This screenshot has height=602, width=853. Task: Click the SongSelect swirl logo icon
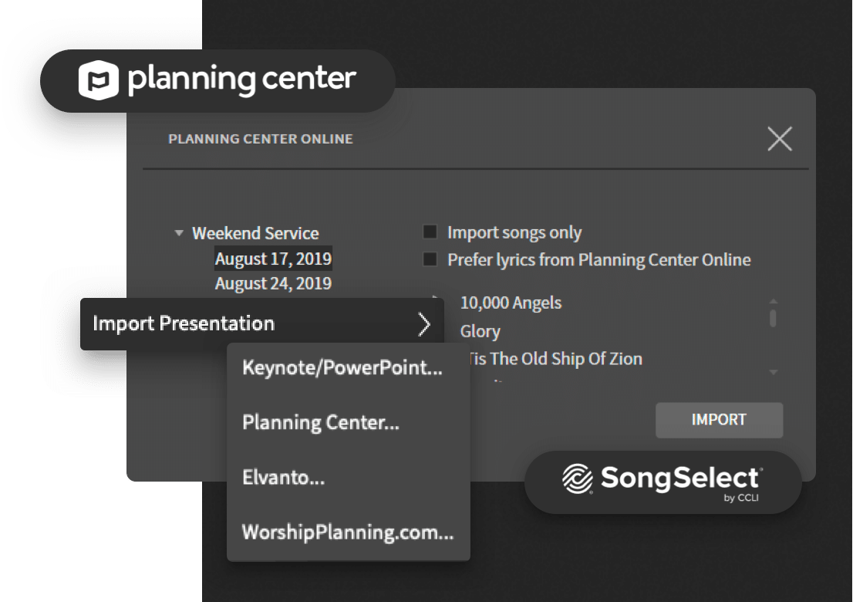coord(577,479)
